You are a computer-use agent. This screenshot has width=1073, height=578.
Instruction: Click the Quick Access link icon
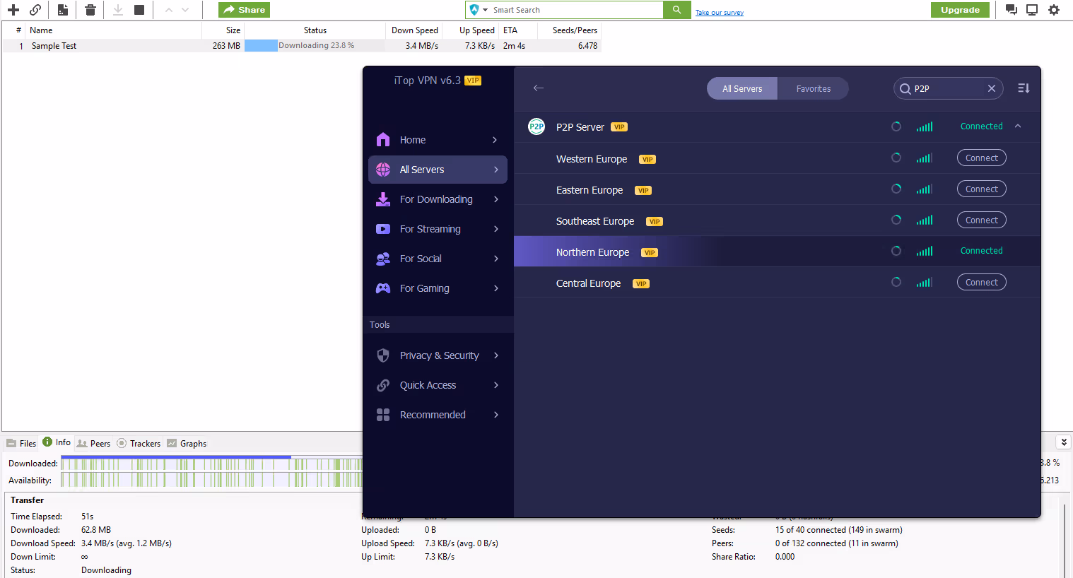[383, 385]
